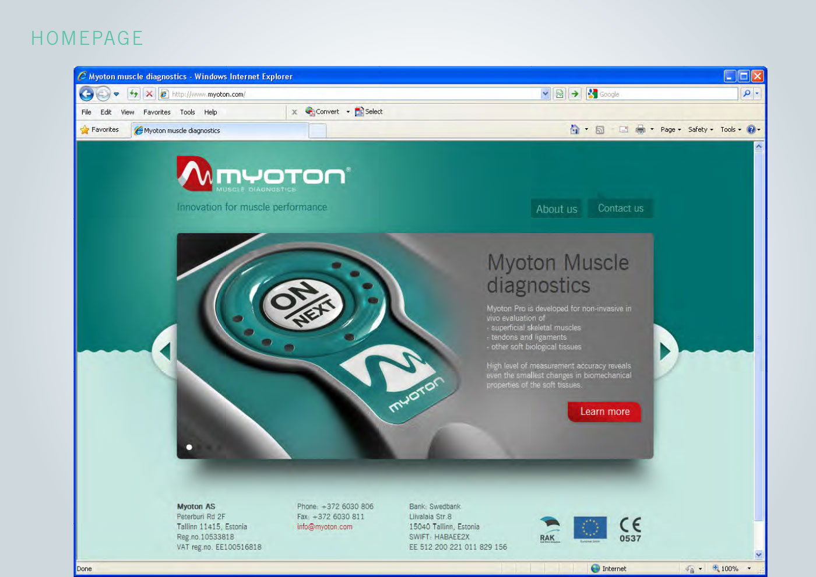The width and height of the screenshot is (816, 577).
Task: Click the Read mail icon
Action: pos(624,129)
